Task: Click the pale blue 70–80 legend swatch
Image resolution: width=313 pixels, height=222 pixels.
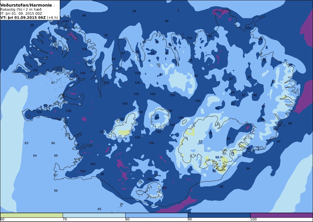Action: coord(94,215)
